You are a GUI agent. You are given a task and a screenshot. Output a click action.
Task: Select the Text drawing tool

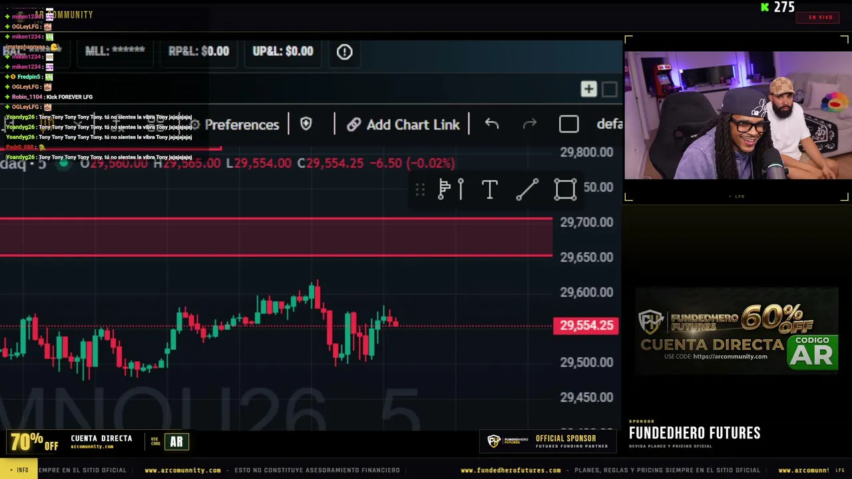(x=489, y=190)
